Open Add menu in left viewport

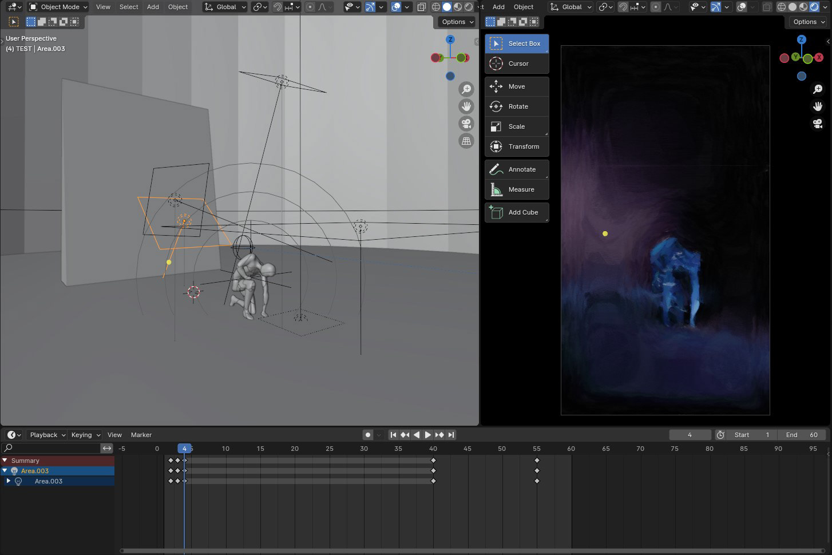[x=153, y=7]
